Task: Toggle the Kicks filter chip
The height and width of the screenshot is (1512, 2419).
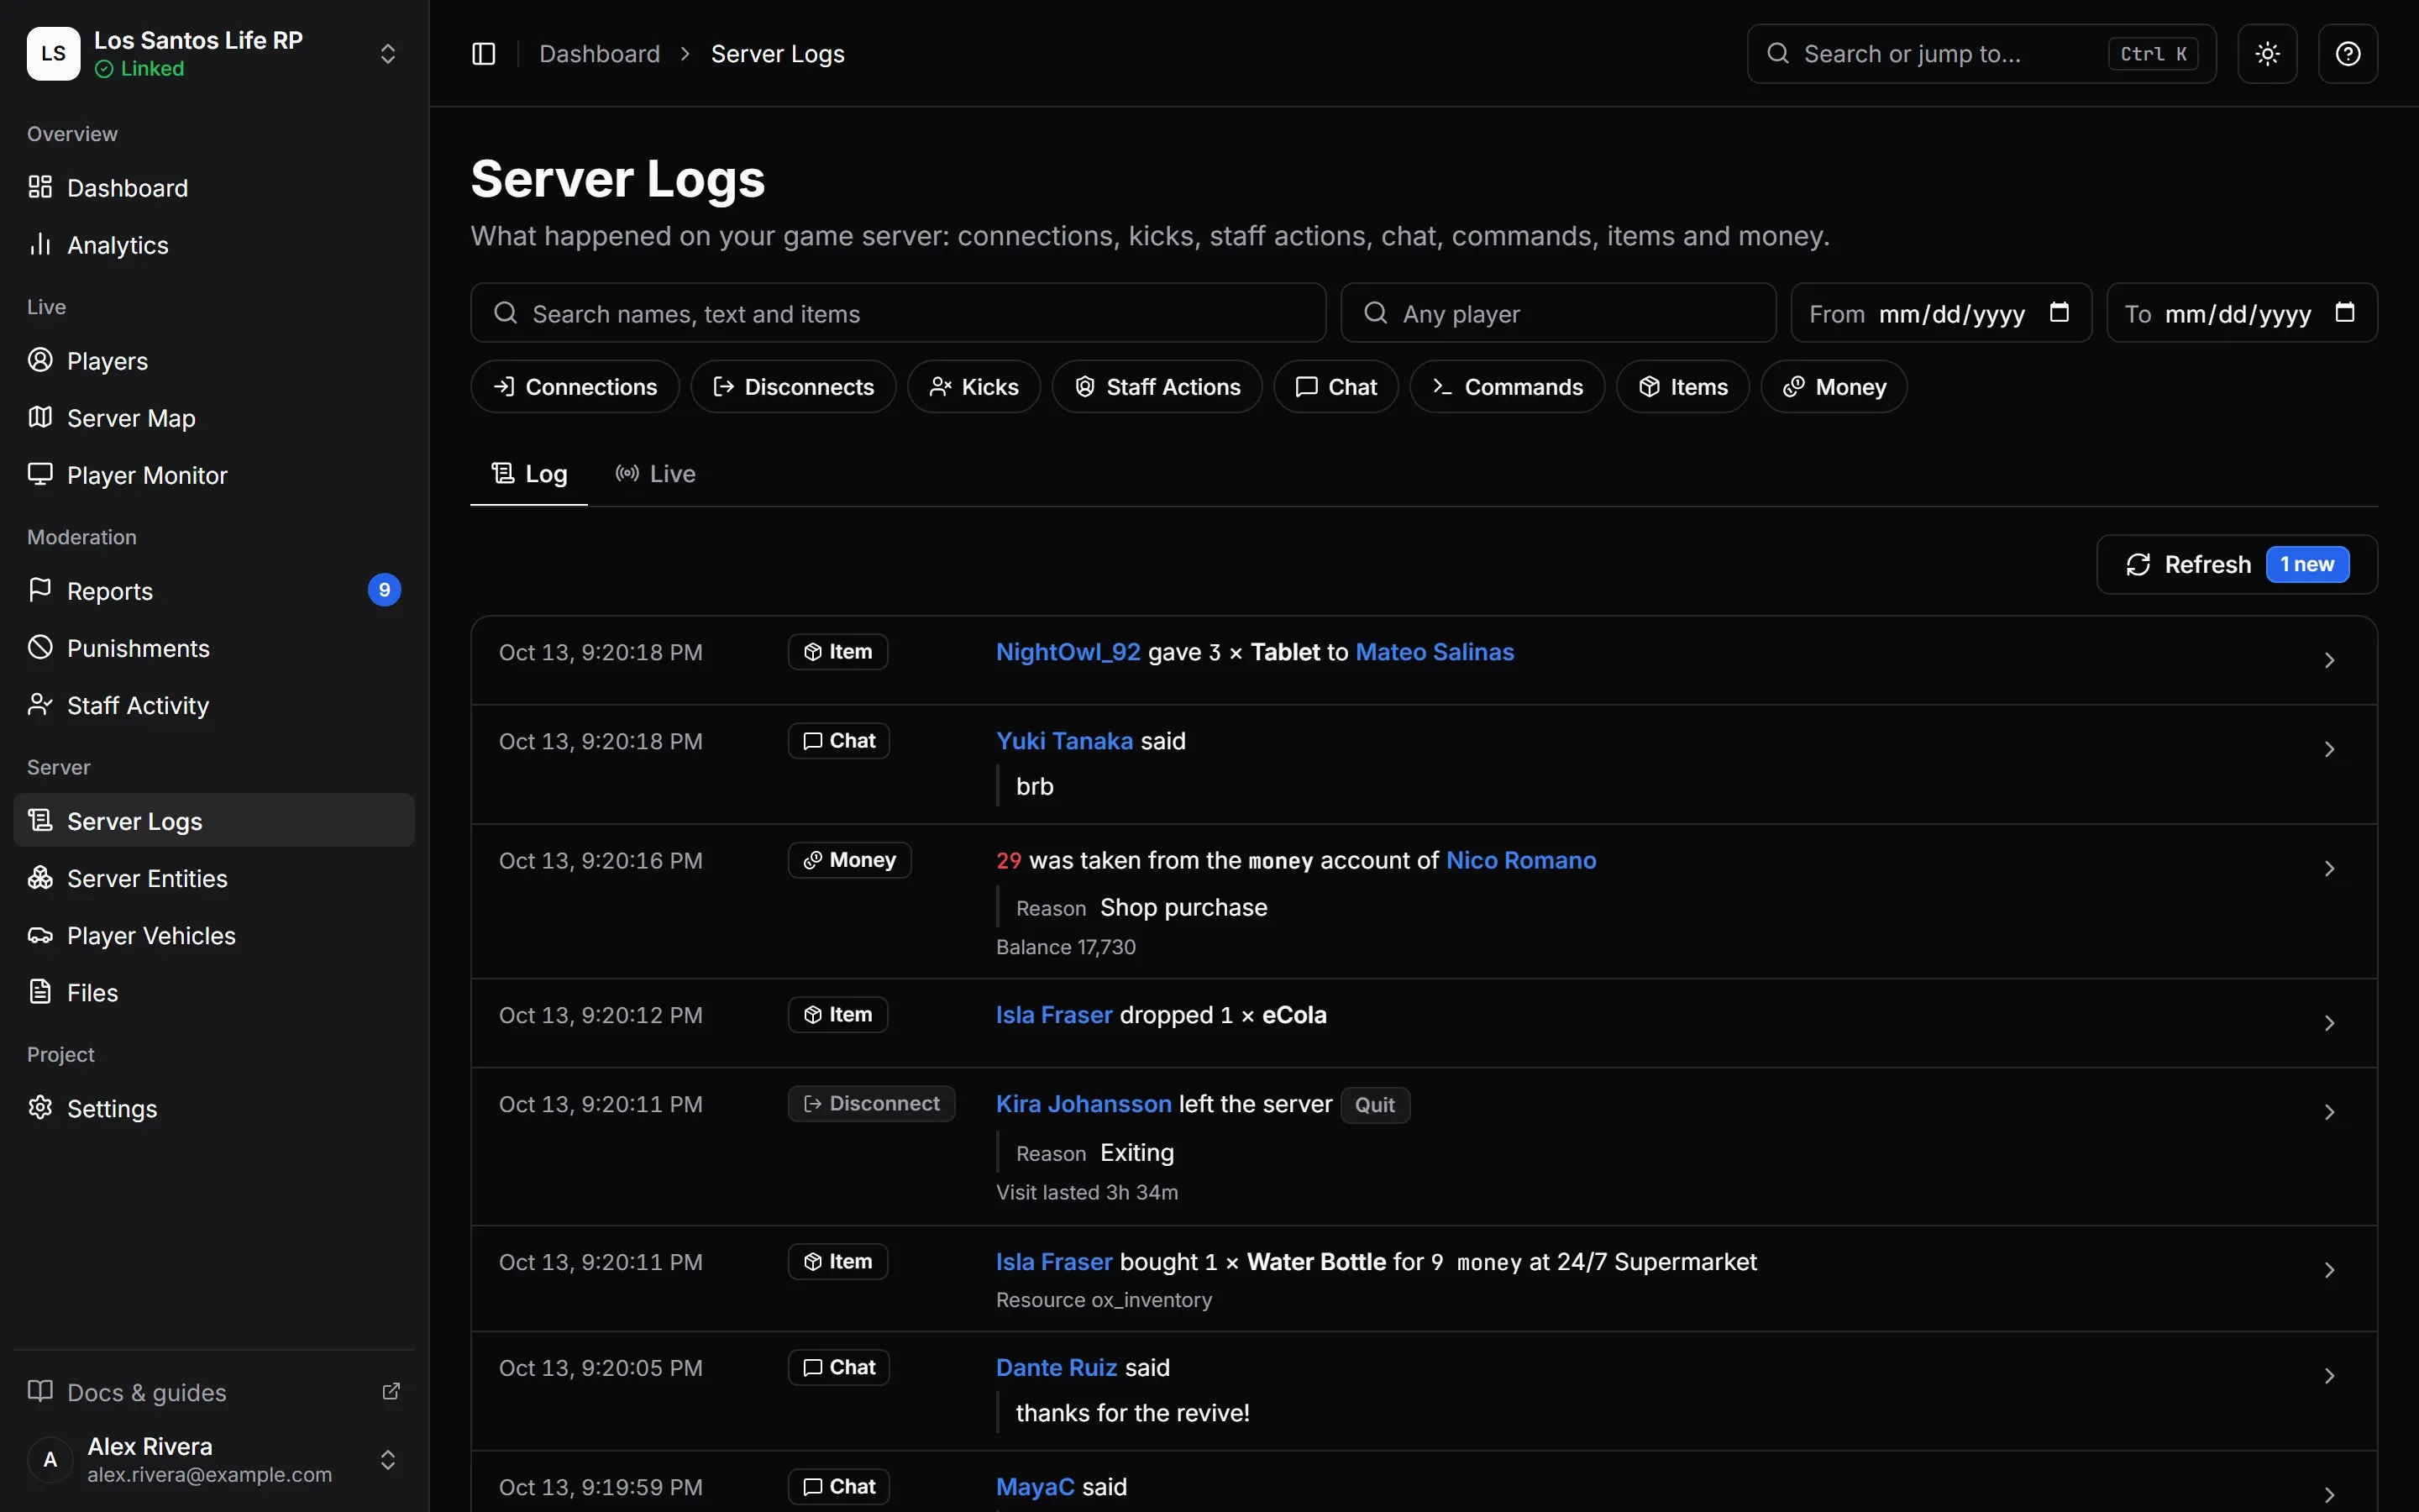Action: tap(974, 387)
